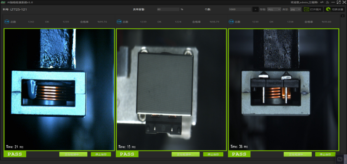The width and height of the screenshot is (347, 164).
Task: Click the third panel's PASS indicator
Action: tap(239, 154)
